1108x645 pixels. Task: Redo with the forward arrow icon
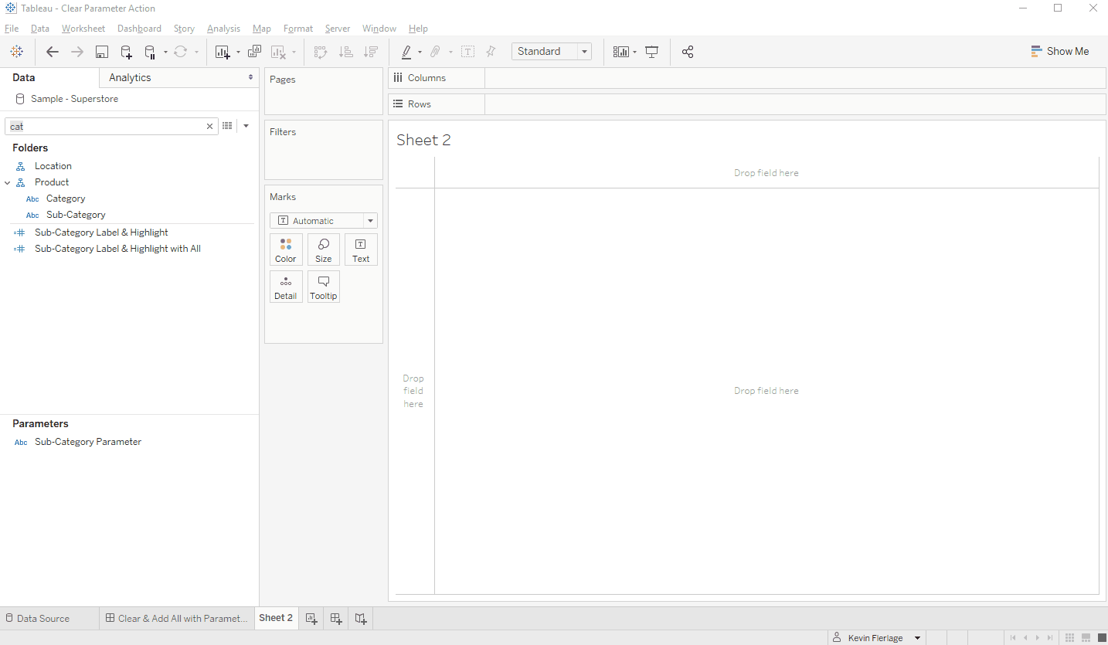click(77, 52)
